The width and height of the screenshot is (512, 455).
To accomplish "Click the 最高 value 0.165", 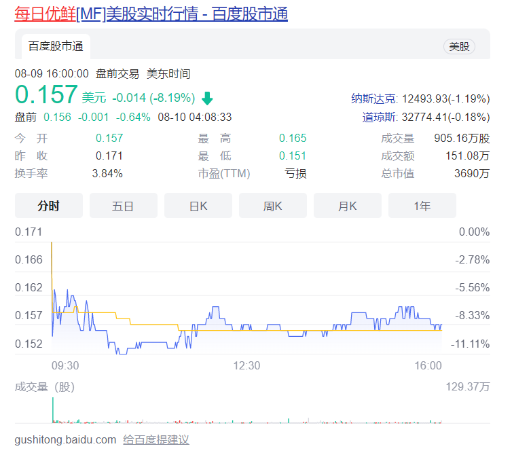I will coord(293,138).
